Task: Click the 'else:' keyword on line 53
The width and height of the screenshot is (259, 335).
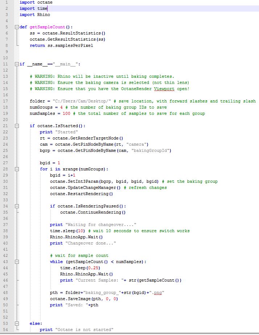Action: [x=36, y=324]
